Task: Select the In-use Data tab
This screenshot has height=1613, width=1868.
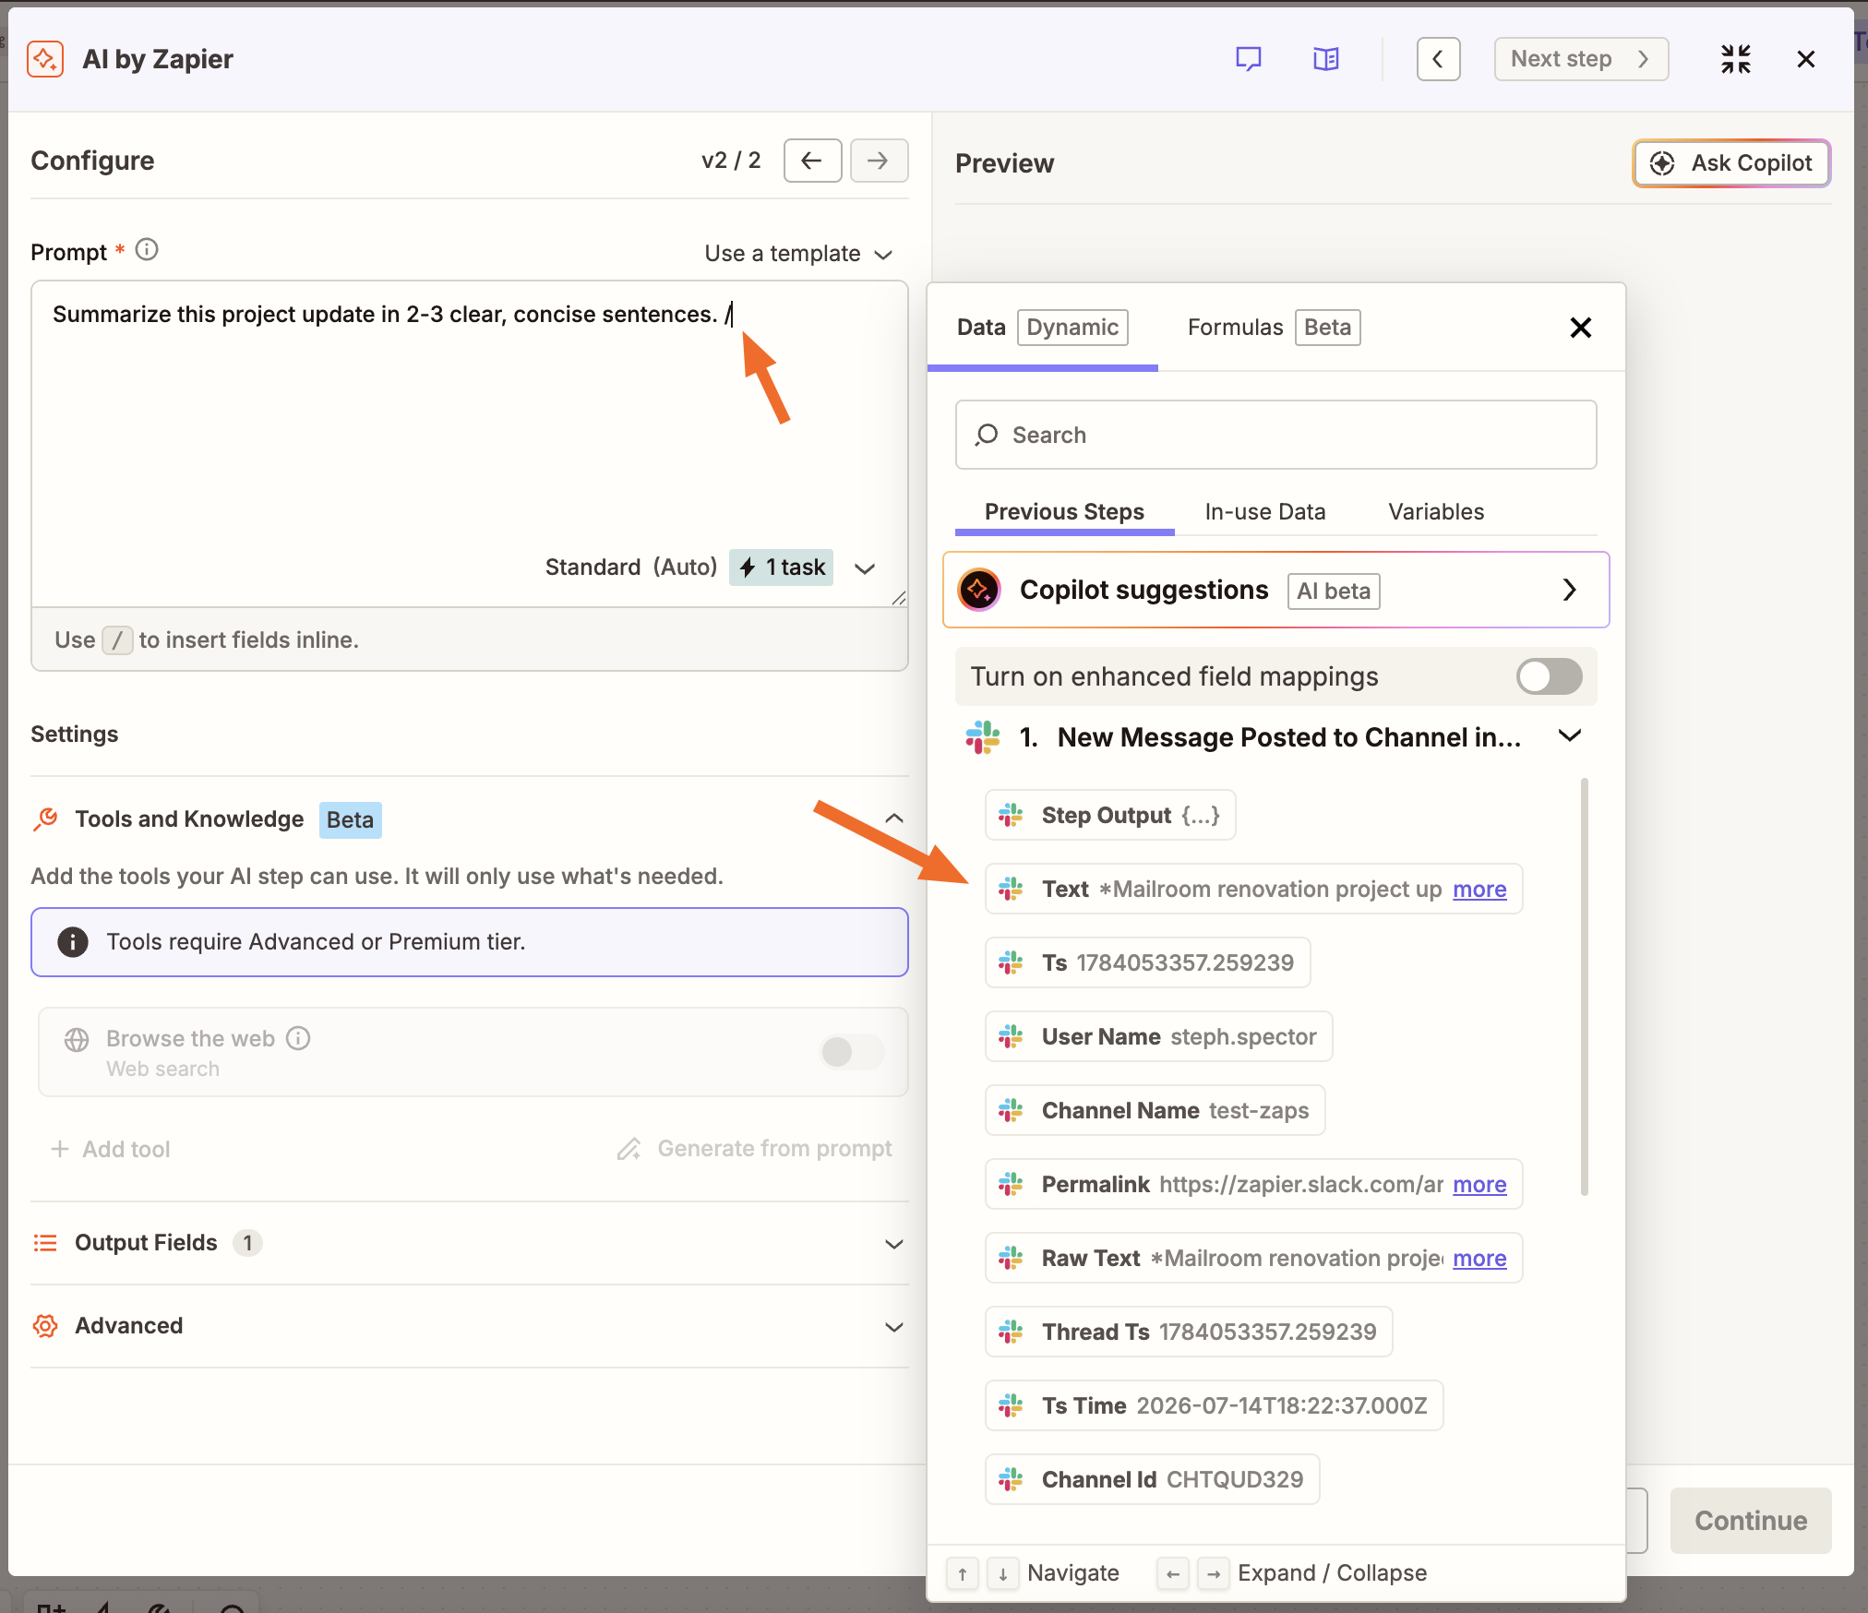Action: 1264,511
